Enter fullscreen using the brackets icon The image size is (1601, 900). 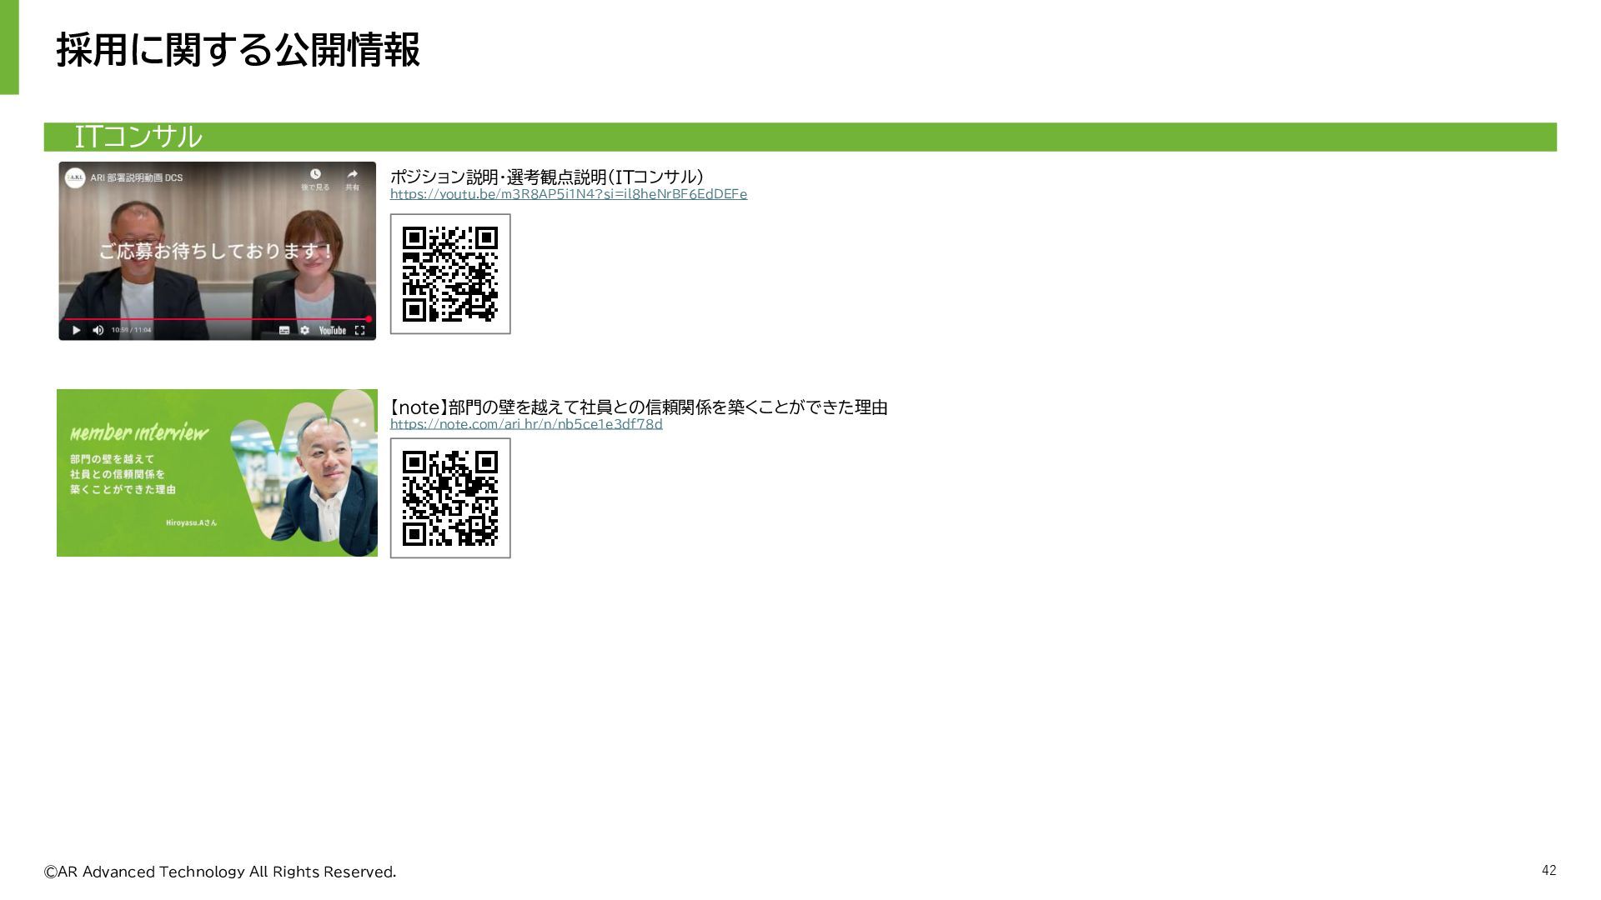tap(359, 331)
